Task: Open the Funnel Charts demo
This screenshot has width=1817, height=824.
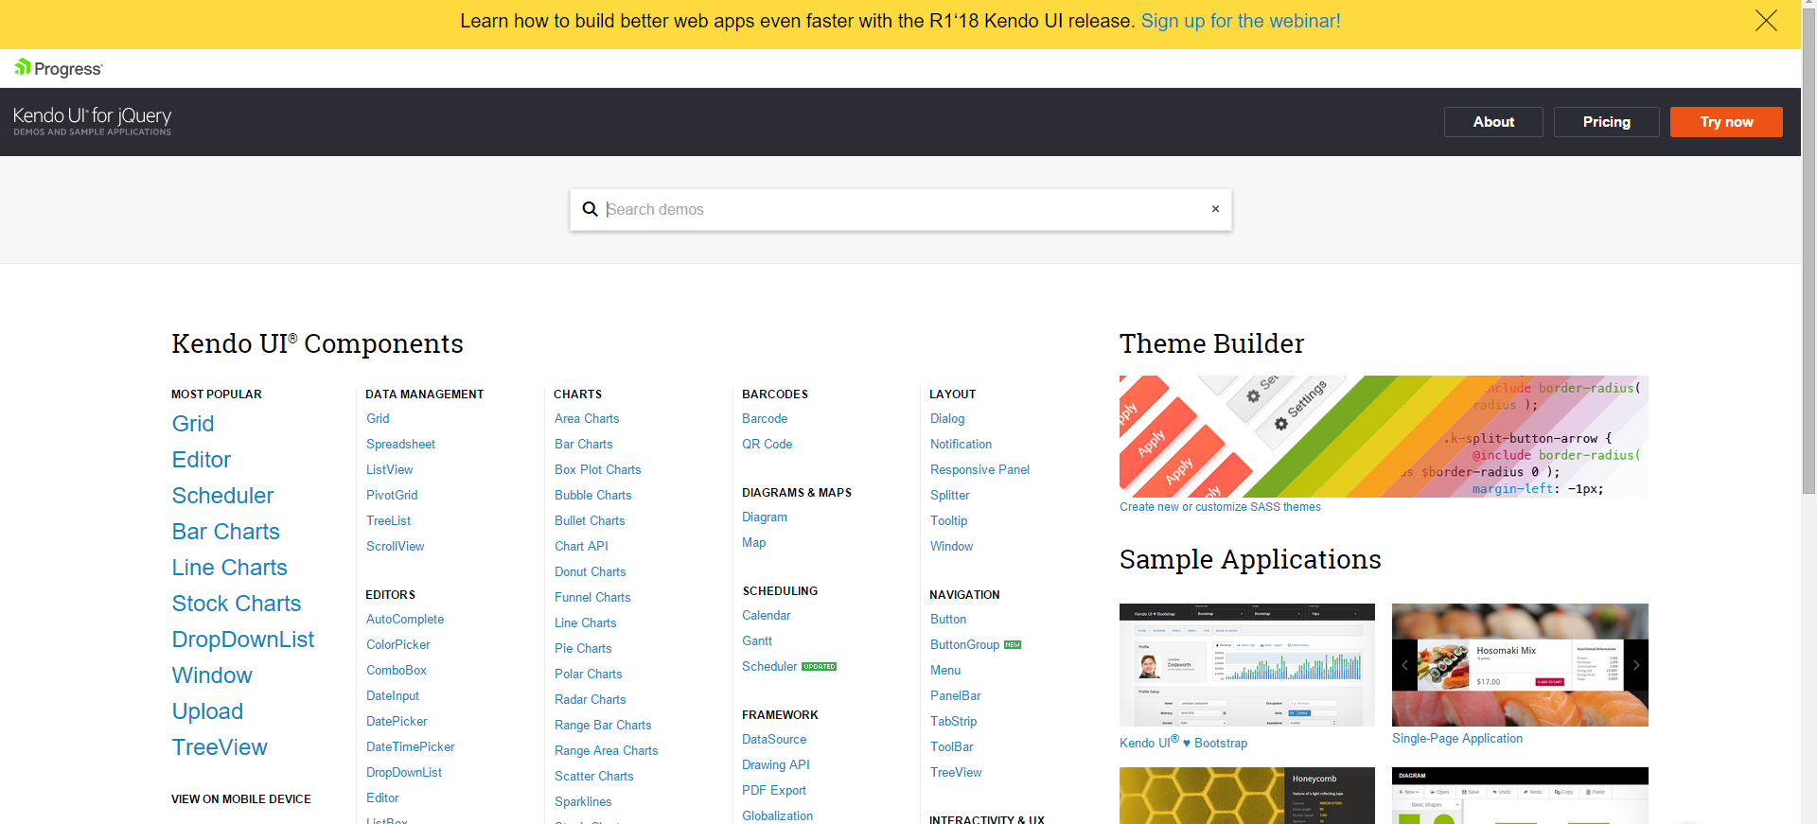Action: pos(592,597)
